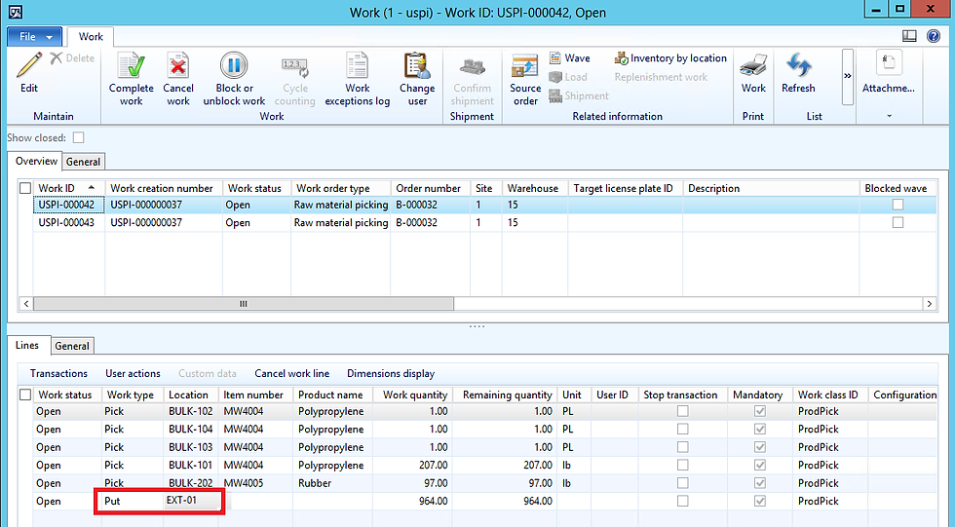Toggle Blocked wave for USPI-000042

[x=898, y=206]
